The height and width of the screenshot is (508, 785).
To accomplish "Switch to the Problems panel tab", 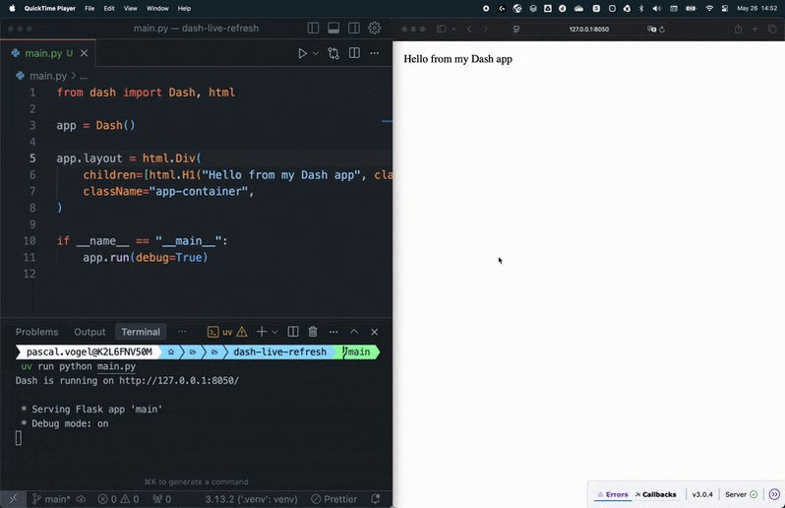I will click(x=37, y=332).
